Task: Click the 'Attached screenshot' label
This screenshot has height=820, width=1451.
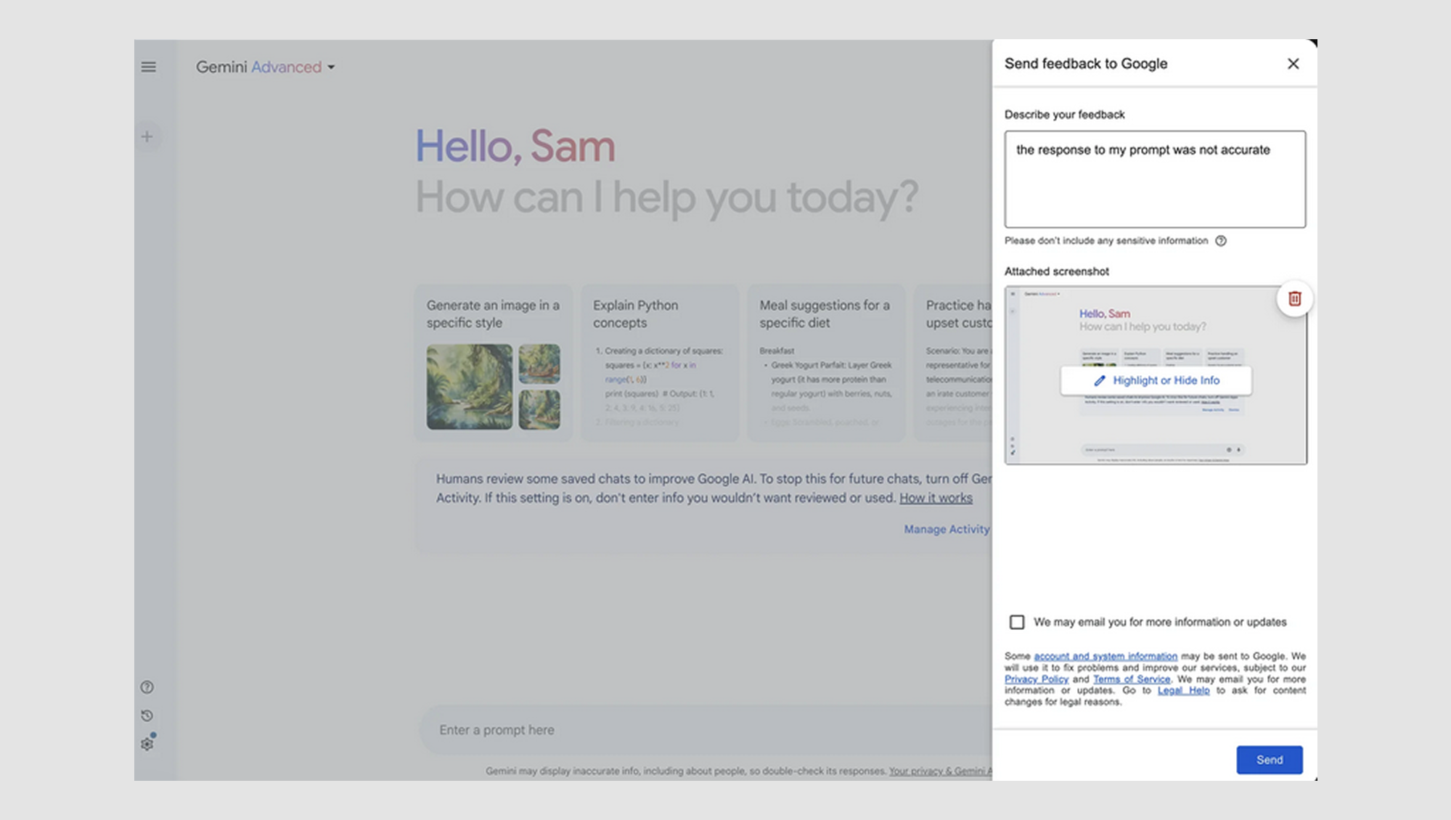Action: coord(1056,271)
